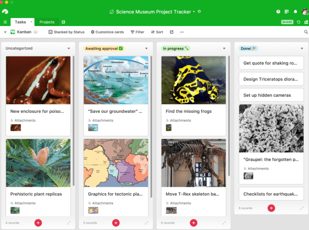The height and width of the screenshot is (230, 309).
Task: Click the SHARE button
Action: coord(287,22)
